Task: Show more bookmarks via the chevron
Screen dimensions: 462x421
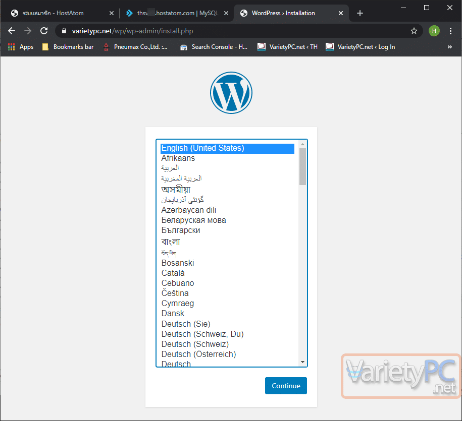Action: click(x=449, y=47)
